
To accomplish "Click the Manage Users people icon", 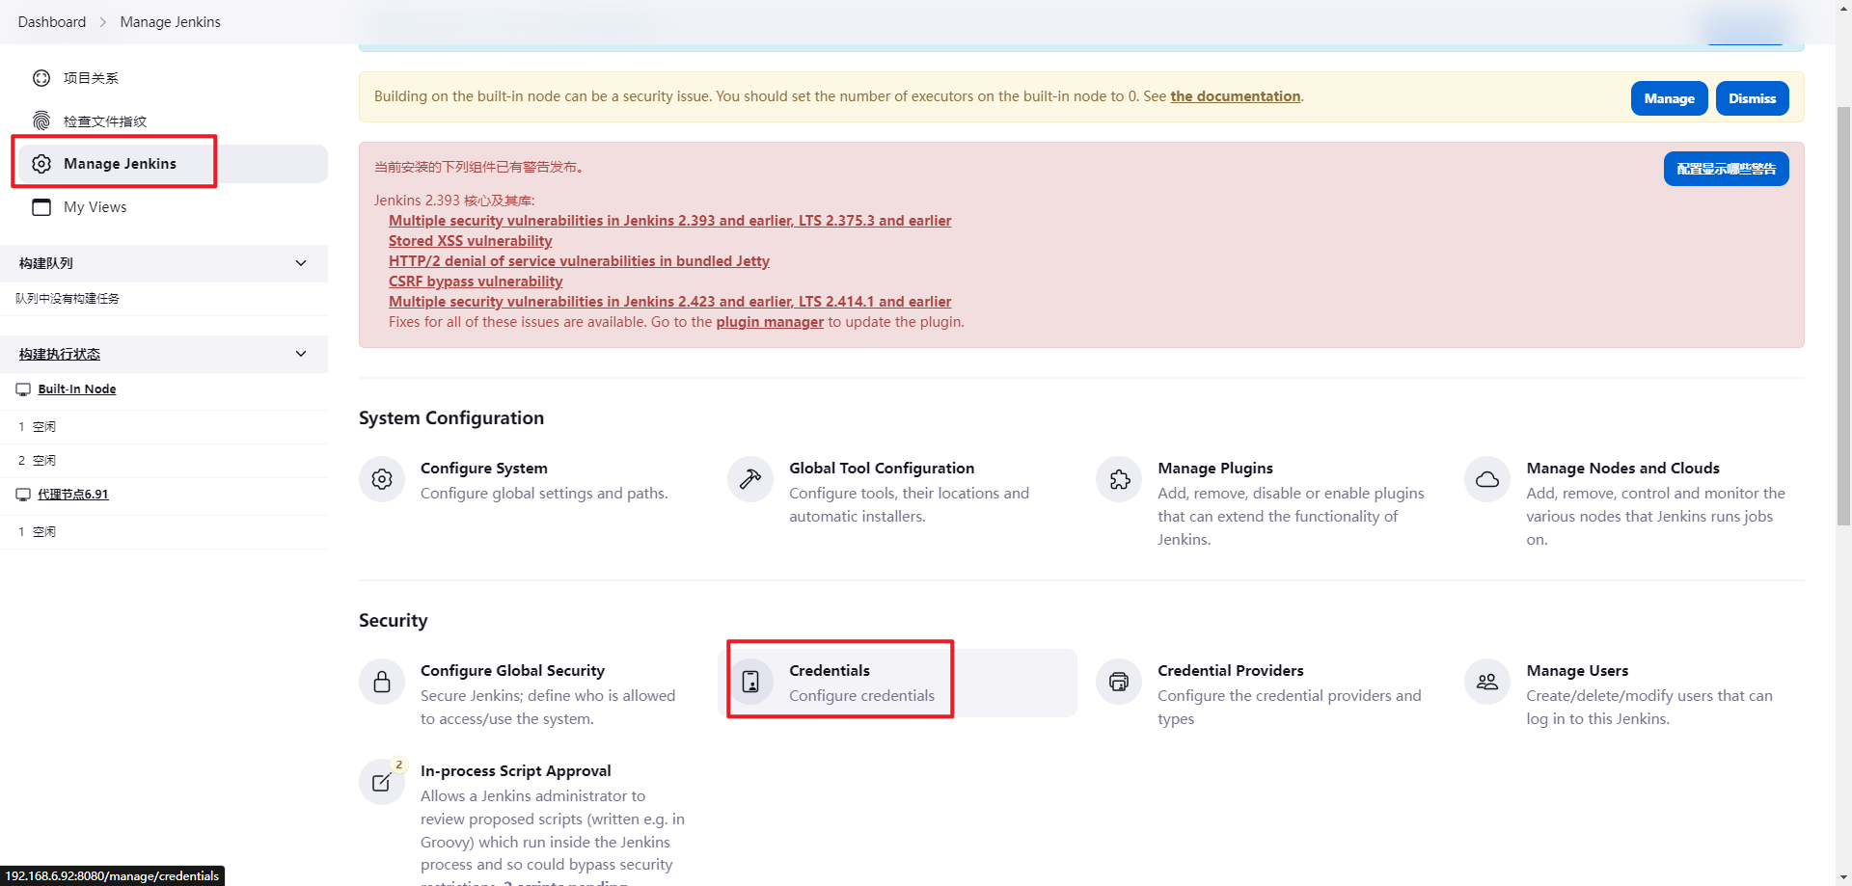I will (x=1487, y=682).
